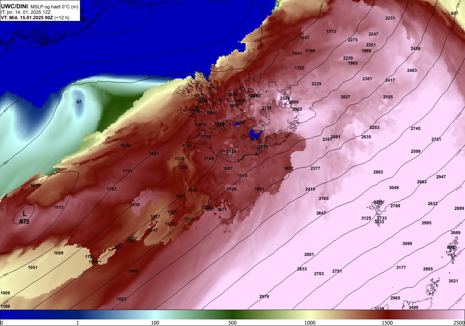The height and width of the screenshot is (326, 465).
Task: Click the height value 2789
Action: coord(395,206)
